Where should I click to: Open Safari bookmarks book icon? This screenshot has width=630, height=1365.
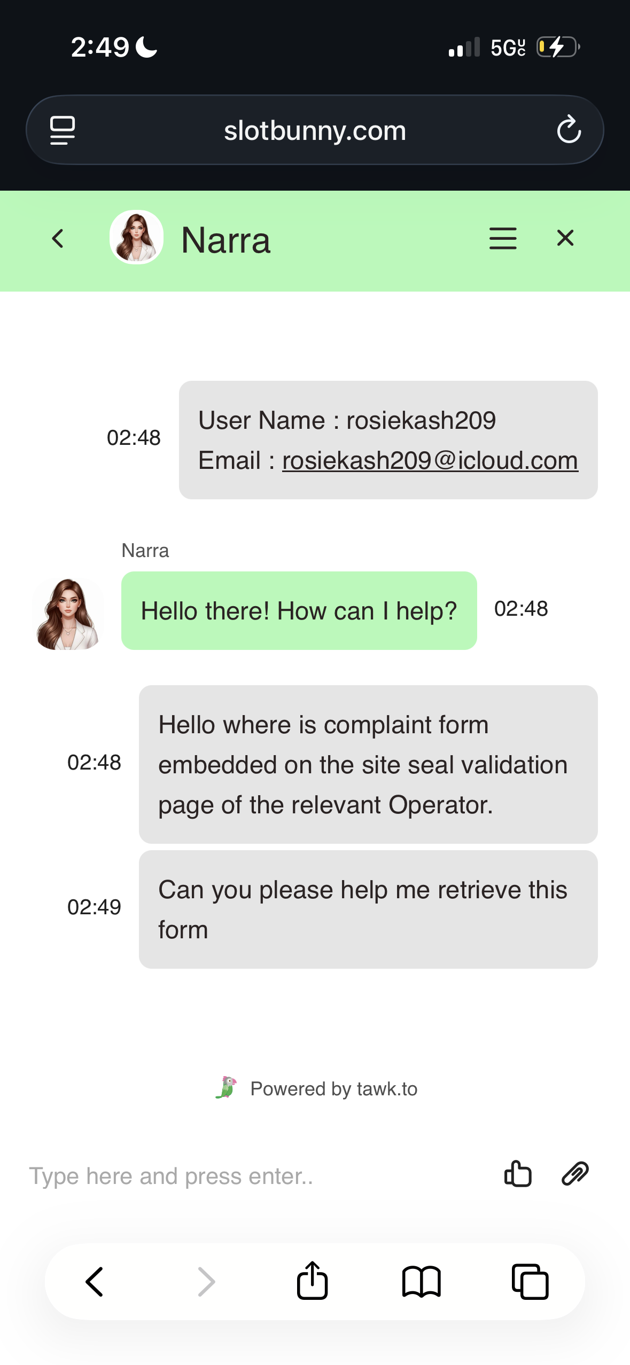pos(421,1282)
